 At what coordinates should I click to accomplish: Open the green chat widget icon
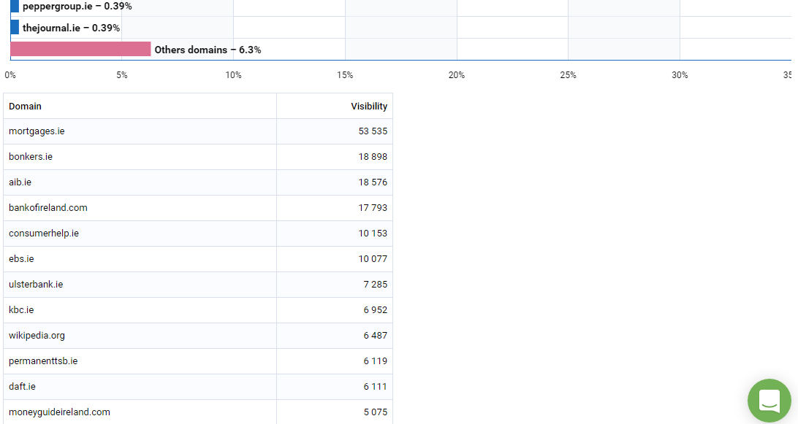769,401
